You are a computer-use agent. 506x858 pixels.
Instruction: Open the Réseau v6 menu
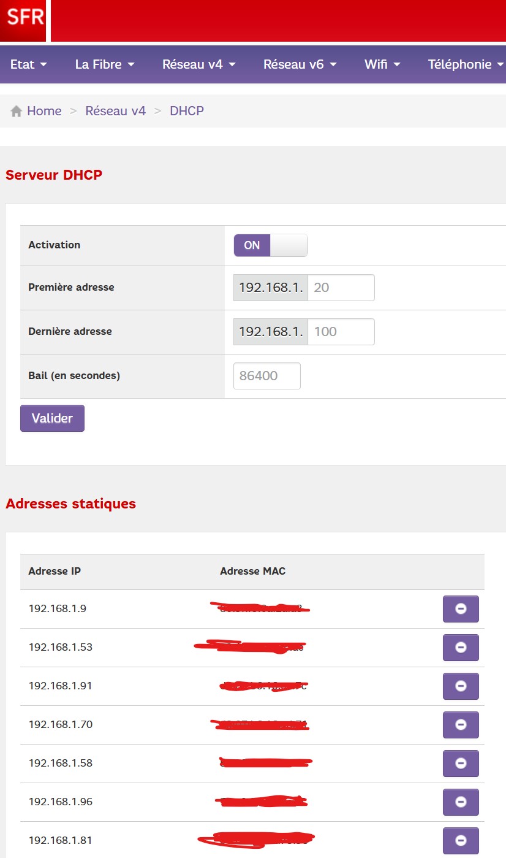click(300, 64)
